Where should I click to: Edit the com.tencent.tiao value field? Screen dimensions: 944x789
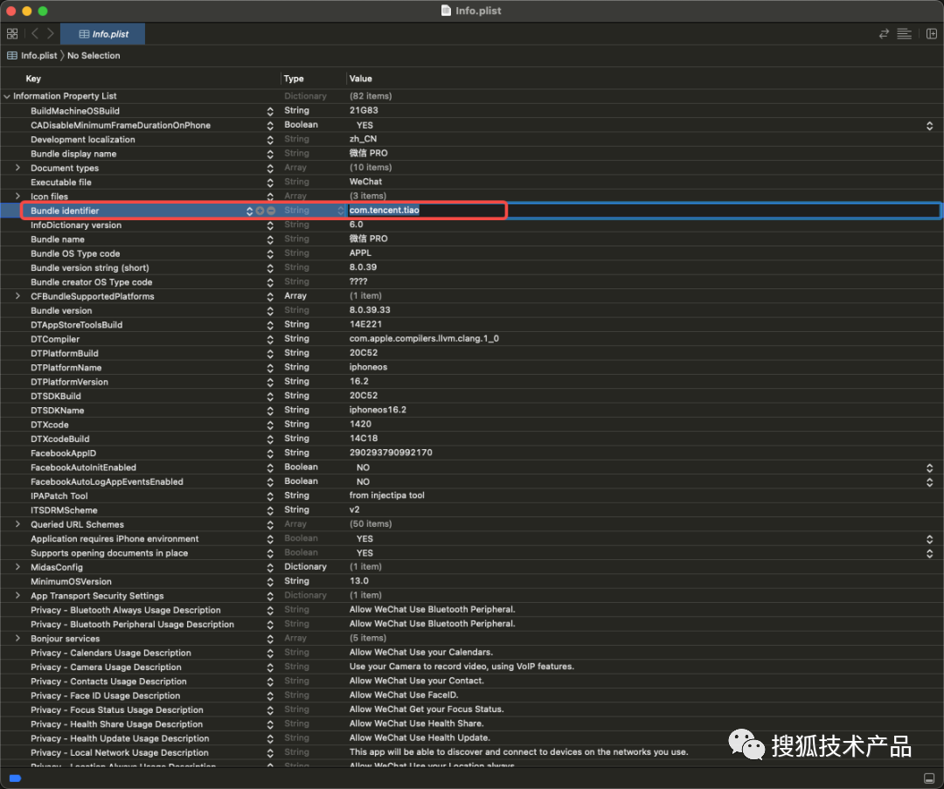pyautogui.click(x=427, y=210)
